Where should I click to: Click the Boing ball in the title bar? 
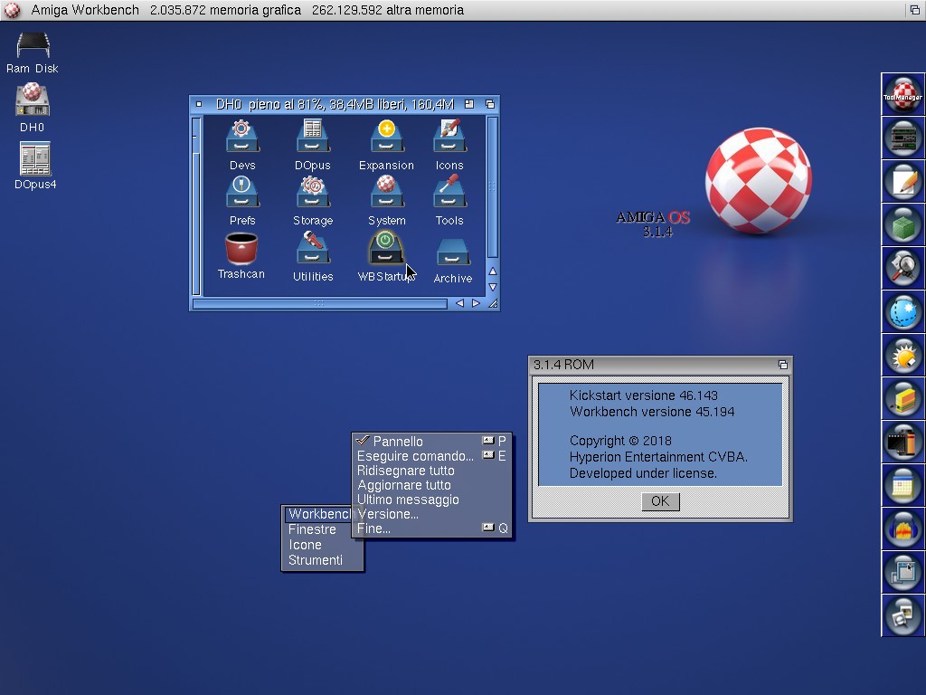pos(12,10)
